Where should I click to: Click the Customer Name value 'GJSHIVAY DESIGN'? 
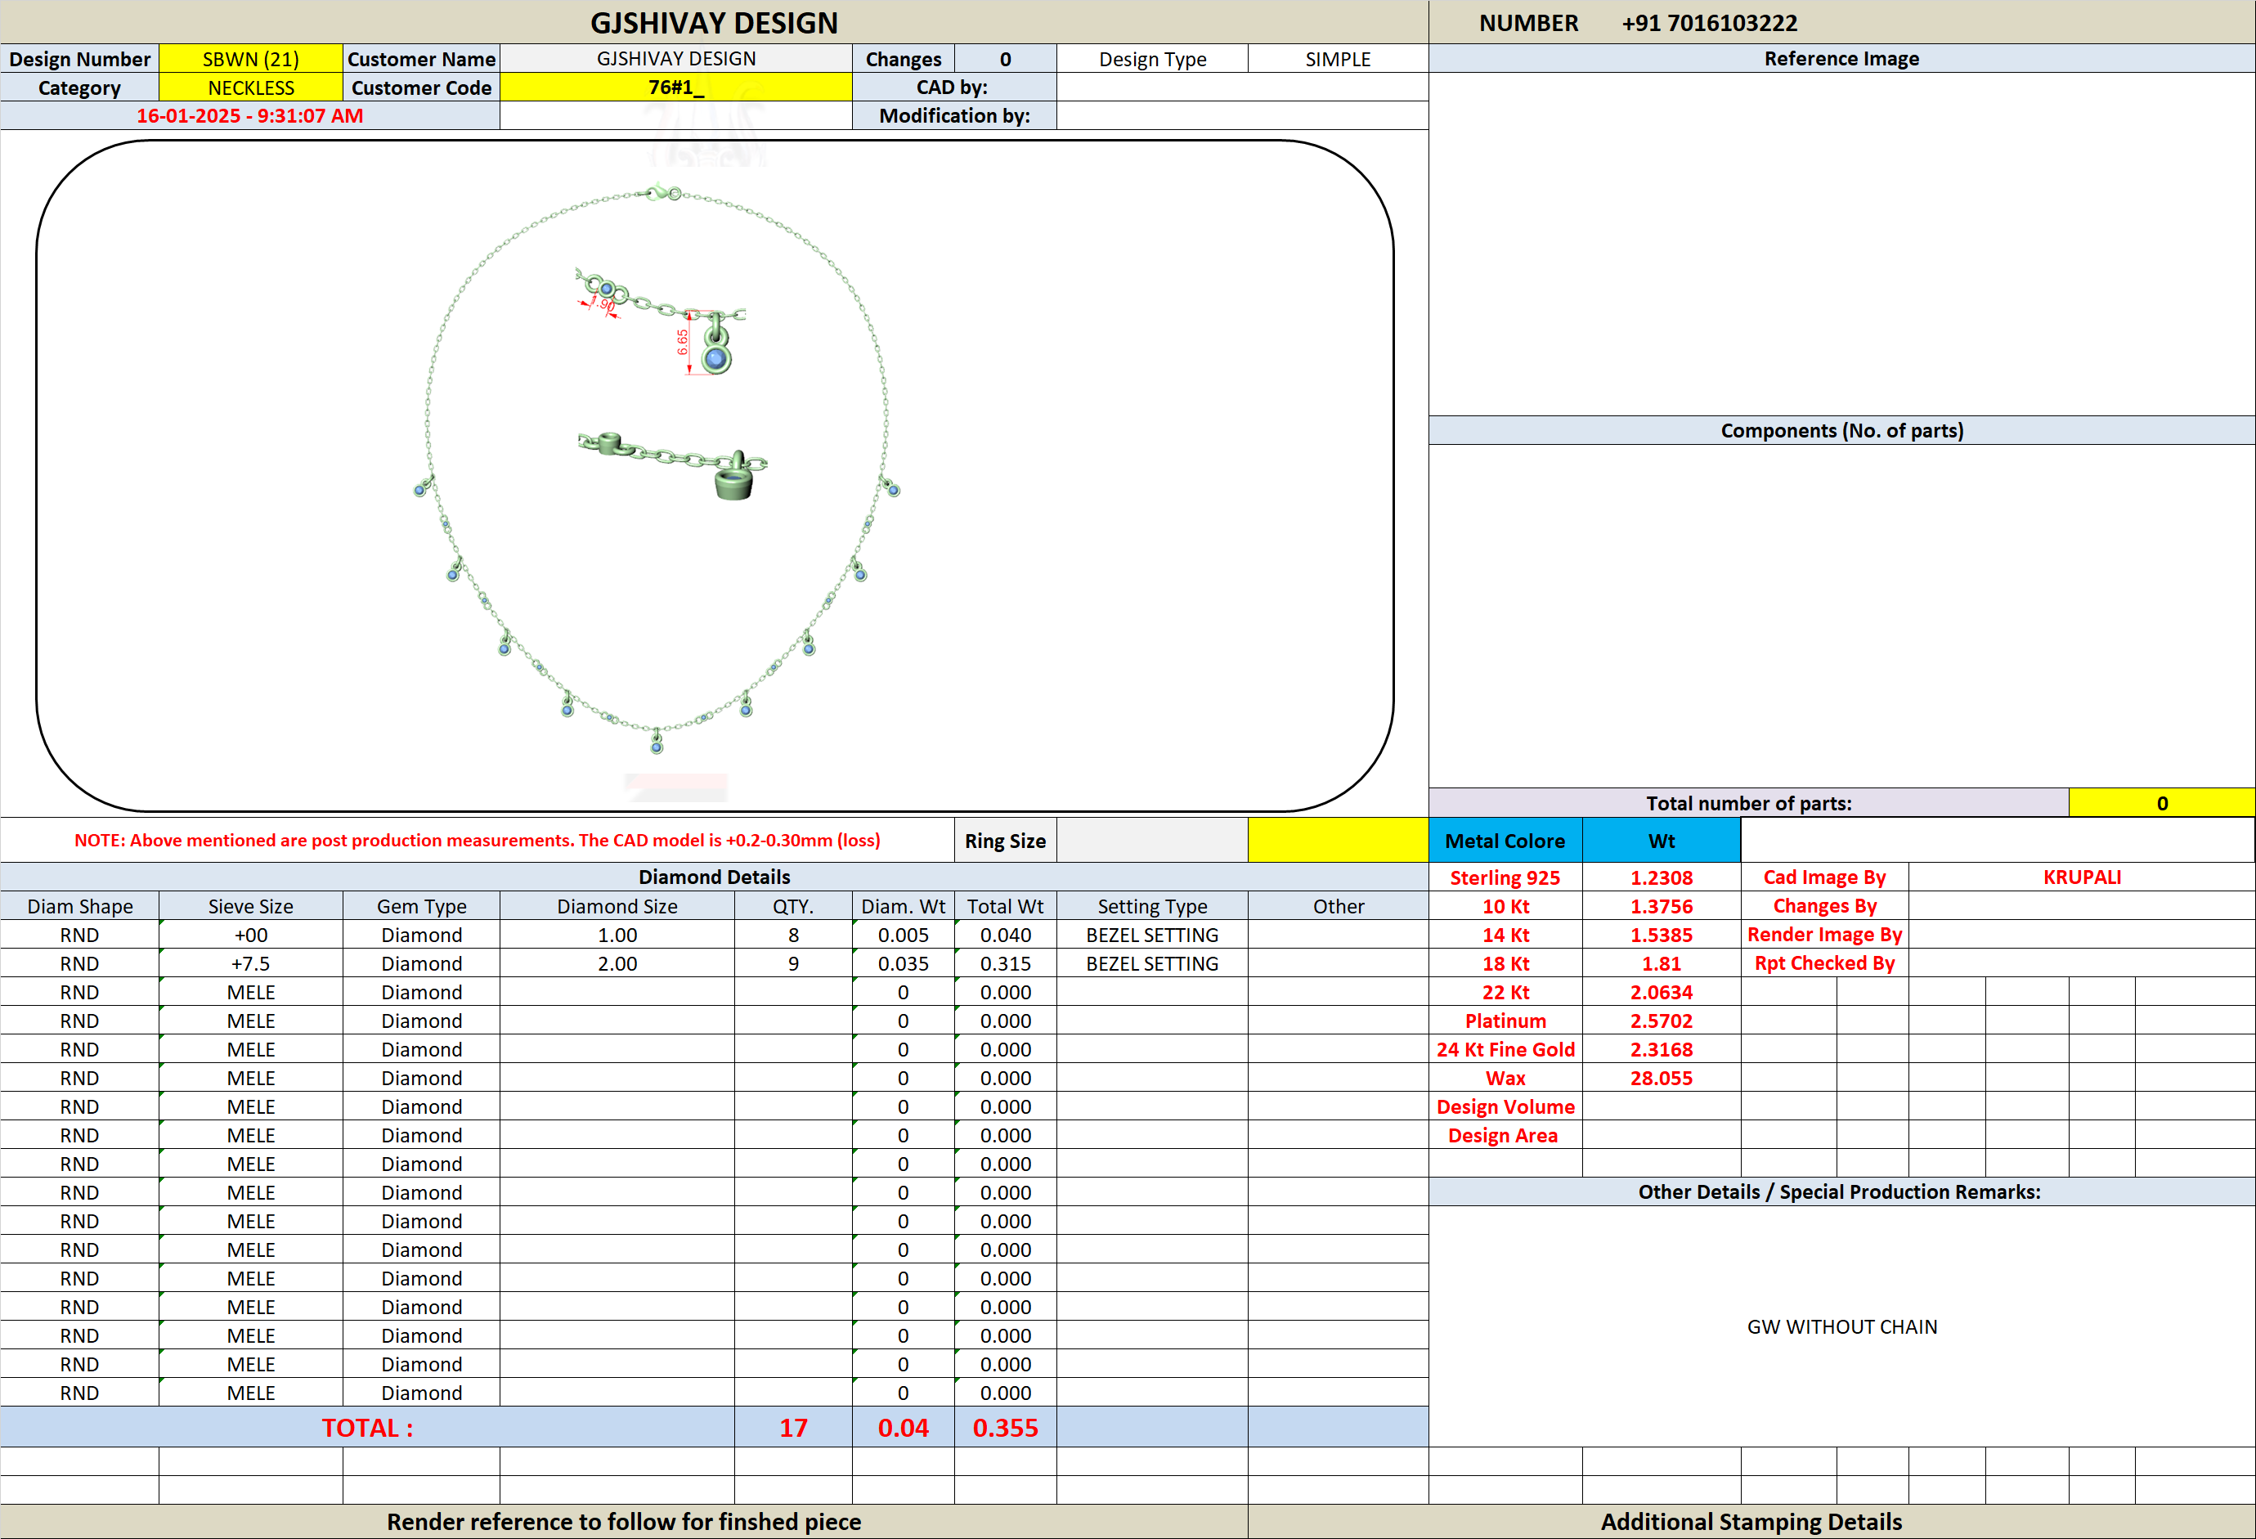675,59
